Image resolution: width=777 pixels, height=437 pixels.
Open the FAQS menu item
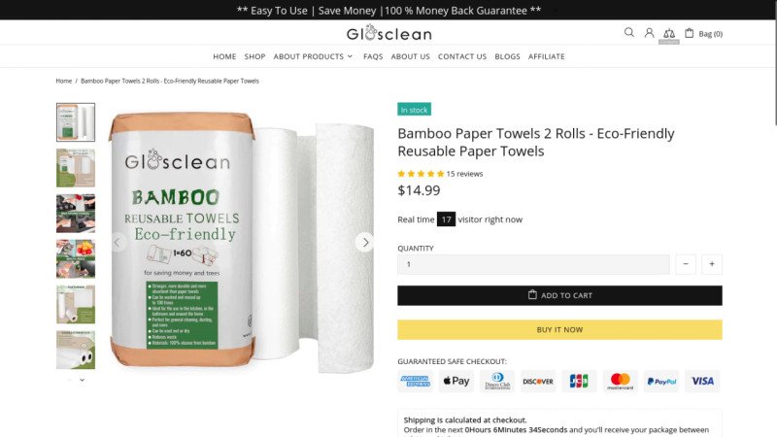coord(373,56)
